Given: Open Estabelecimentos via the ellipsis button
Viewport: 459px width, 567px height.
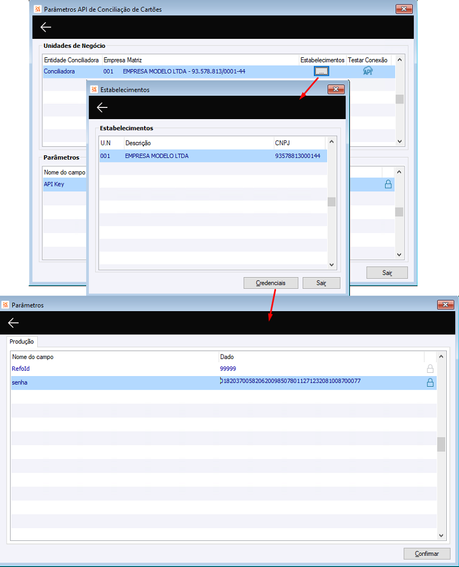Looking at the screenshot, I should 321,71.
